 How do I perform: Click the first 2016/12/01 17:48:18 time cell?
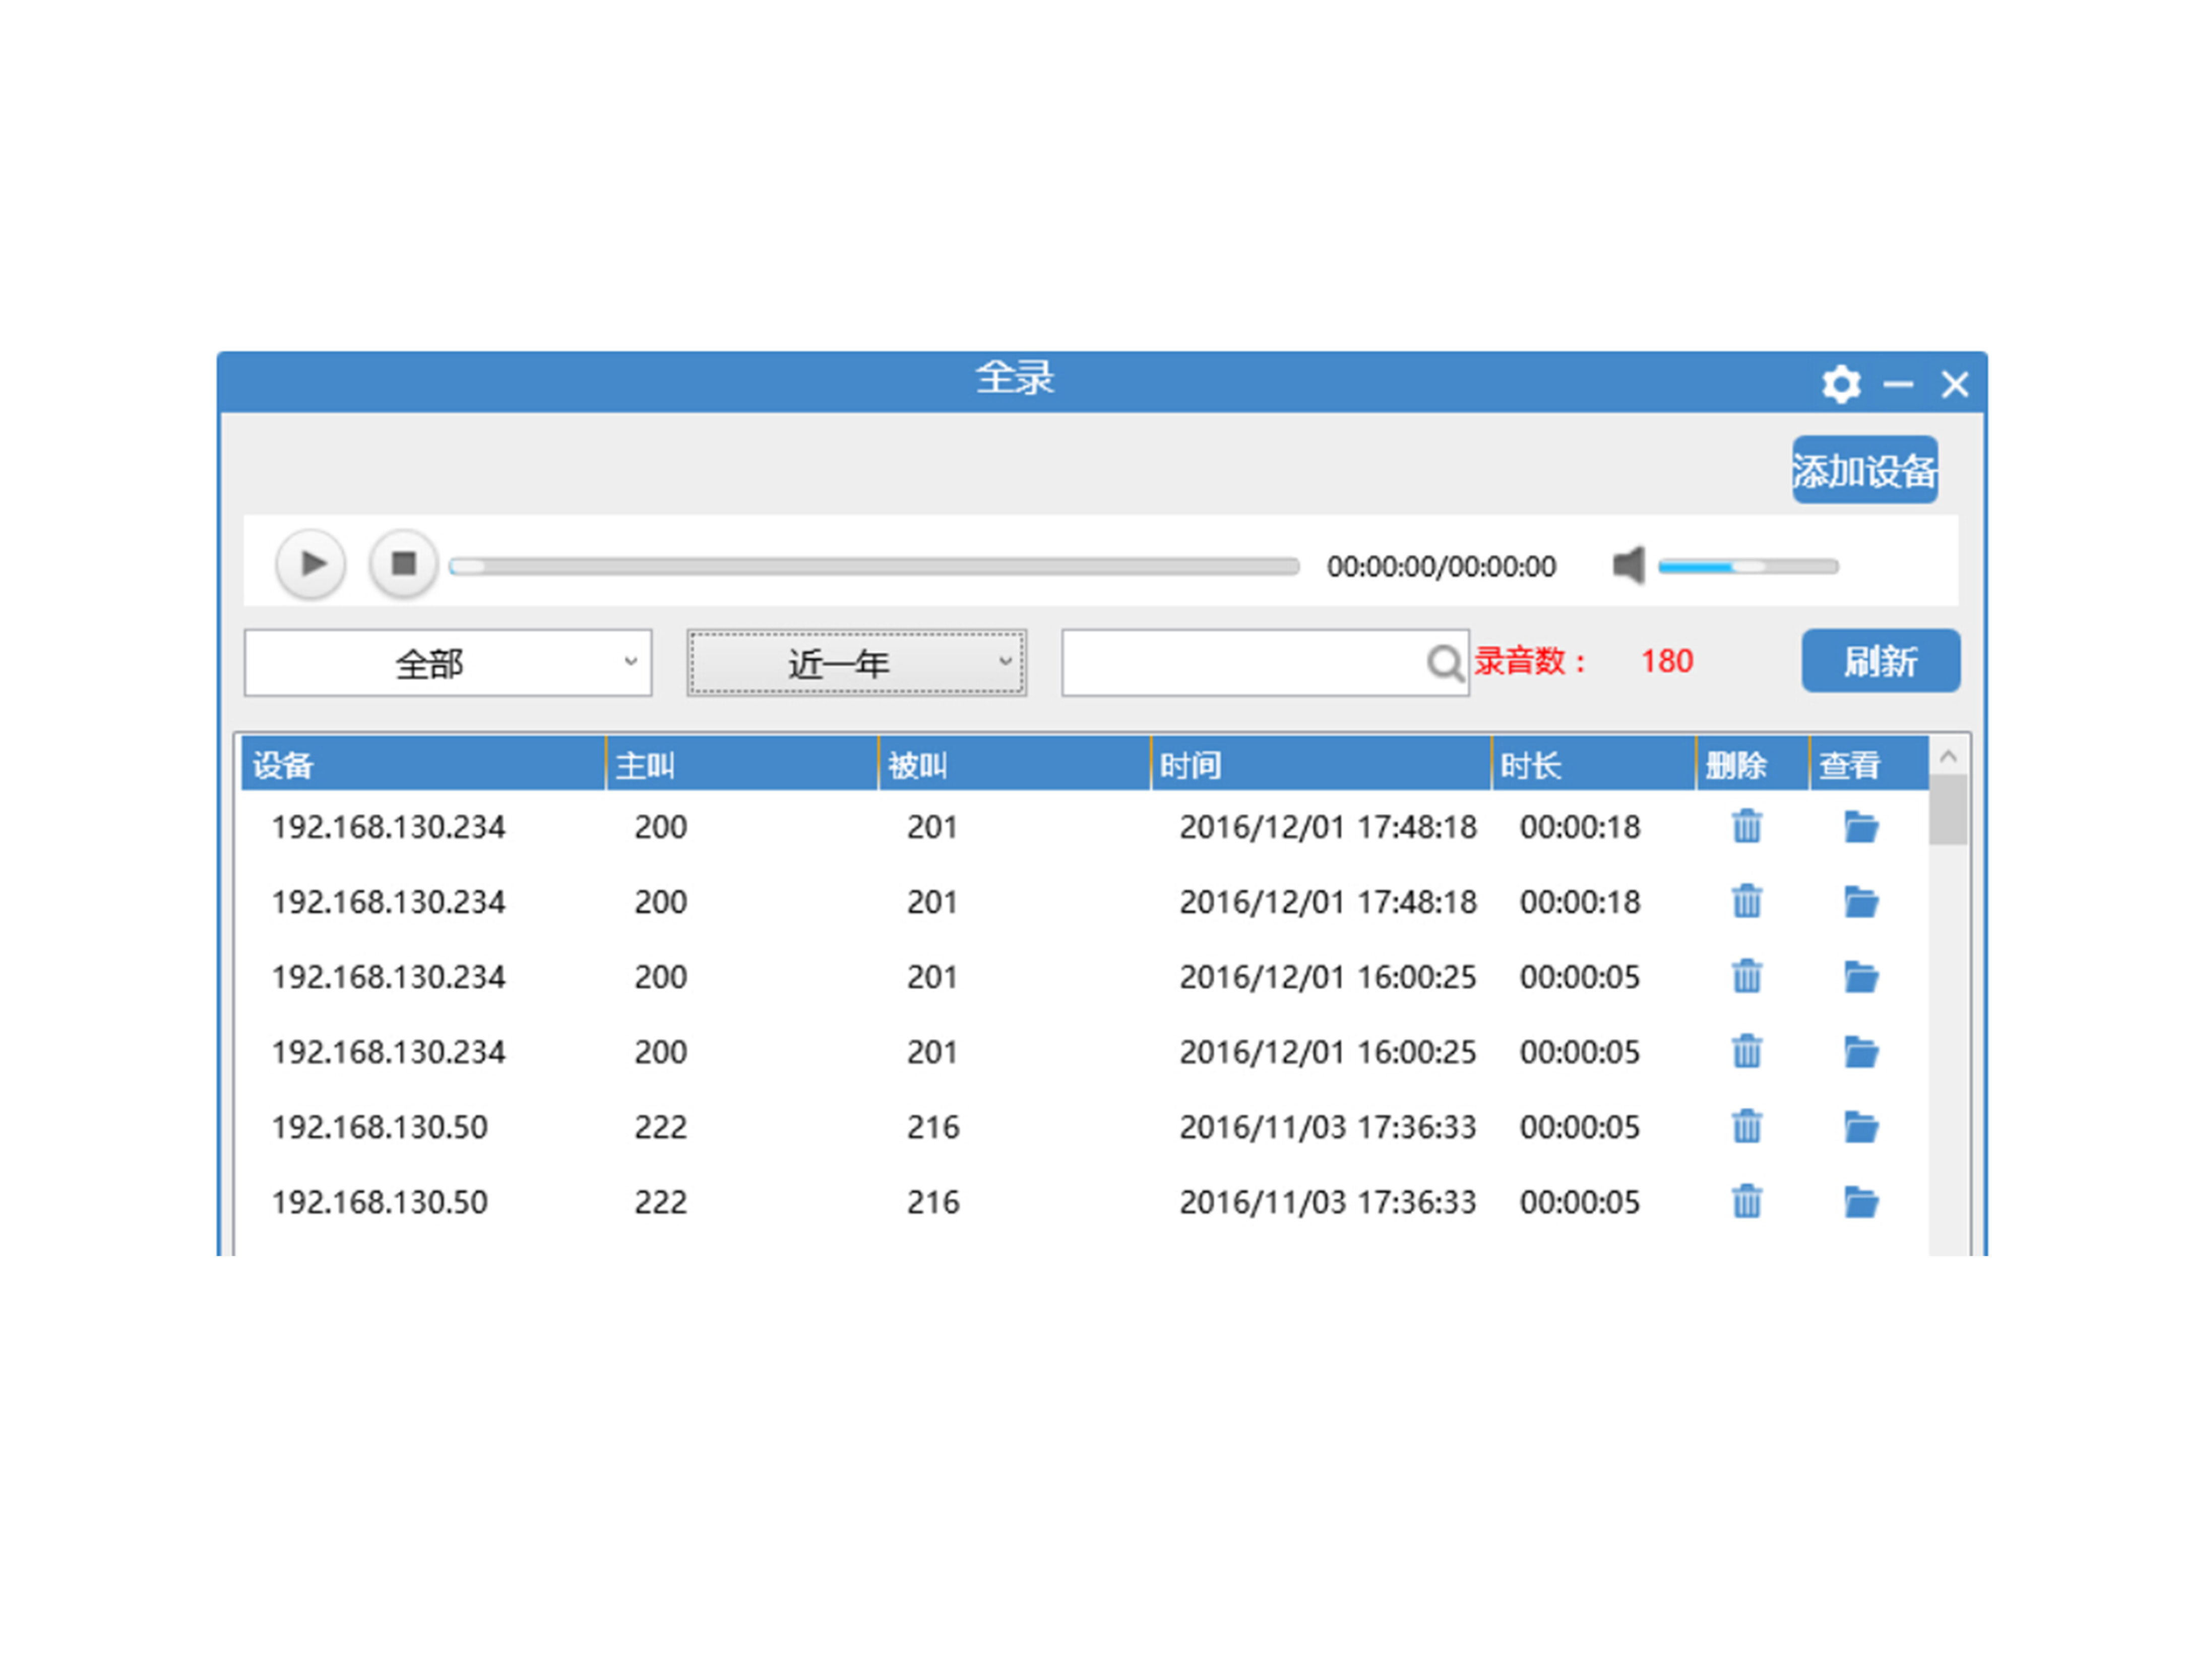[1327, 827]
